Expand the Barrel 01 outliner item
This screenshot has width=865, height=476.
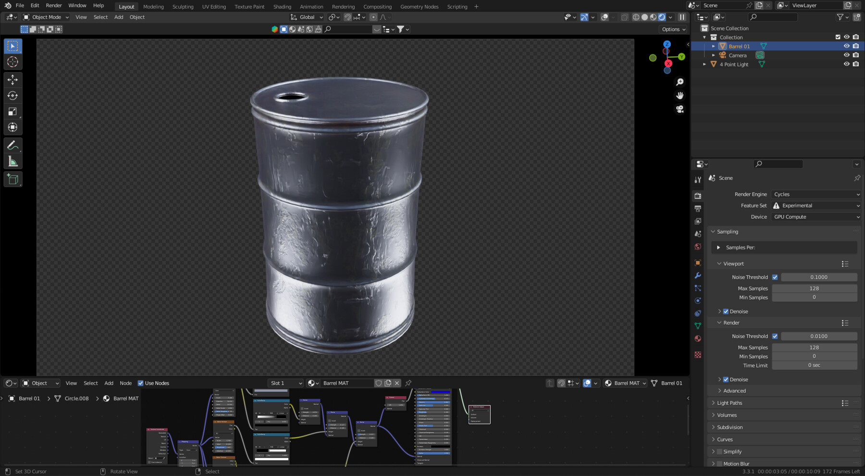(714, 46)
